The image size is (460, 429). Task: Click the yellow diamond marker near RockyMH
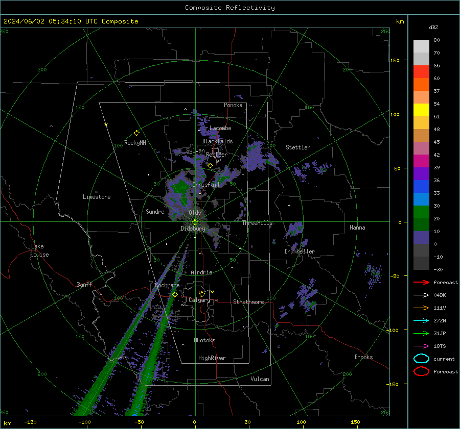pos(136,133)
